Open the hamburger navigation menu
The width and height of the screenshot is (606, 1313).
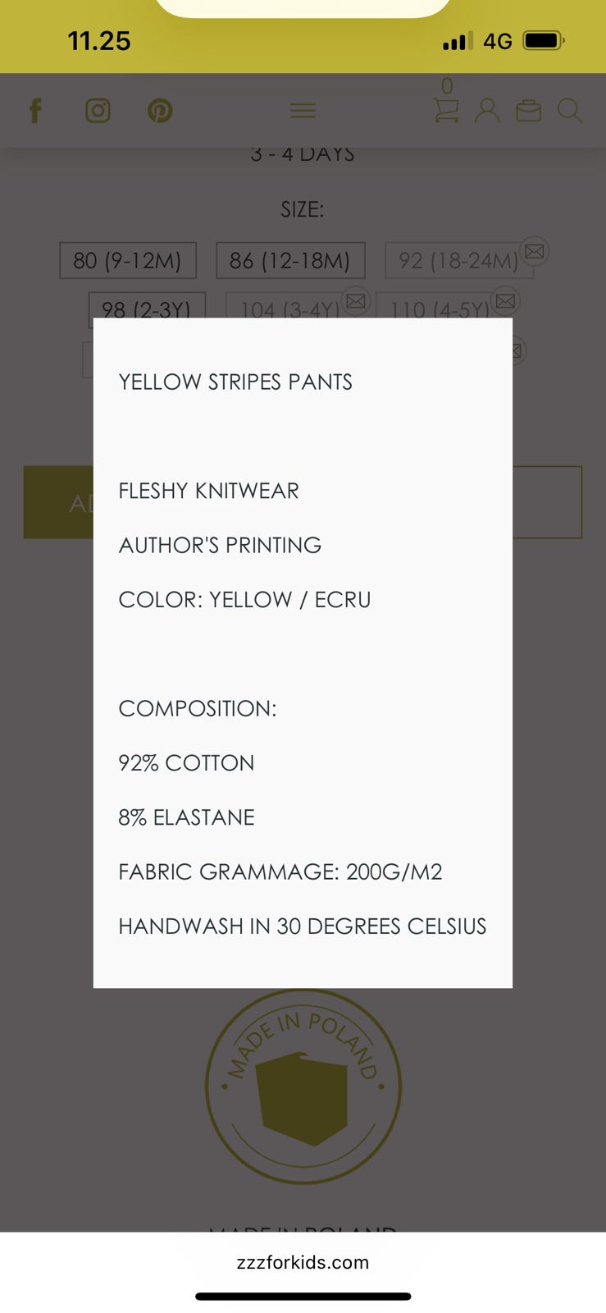tap(303, 111)
